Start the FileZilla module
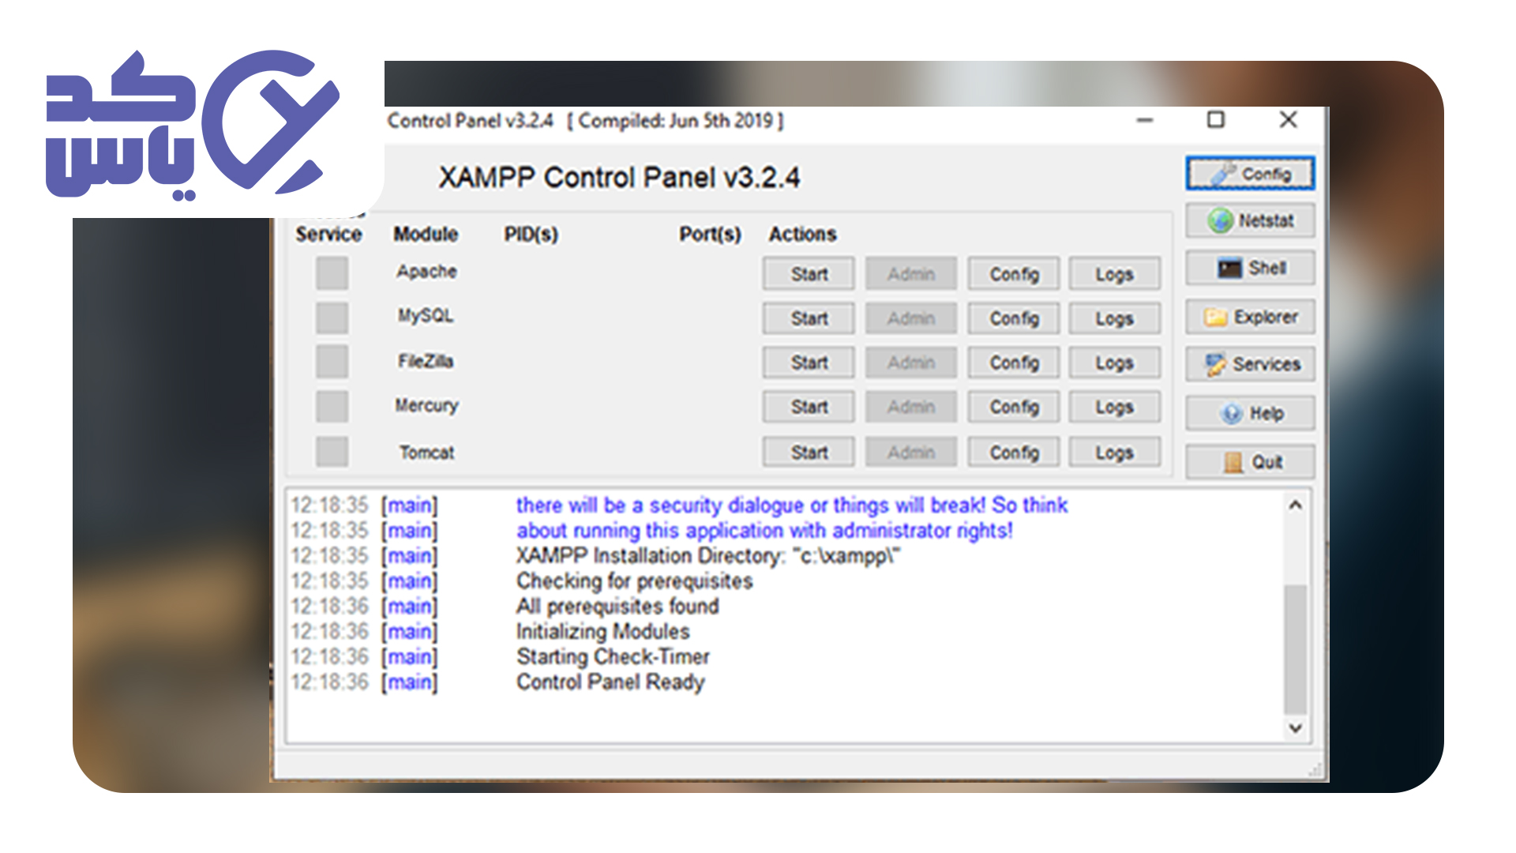 pyautogui.click(x=809, y=363)
